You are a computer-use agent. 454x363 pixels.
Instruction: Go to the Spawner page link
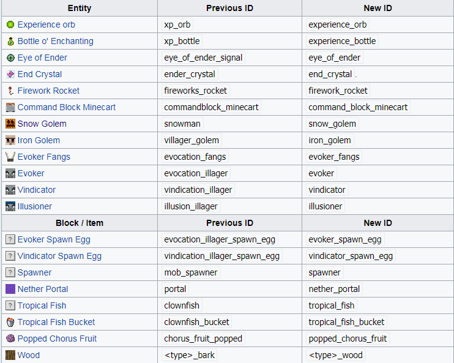[x=34, y=272]
